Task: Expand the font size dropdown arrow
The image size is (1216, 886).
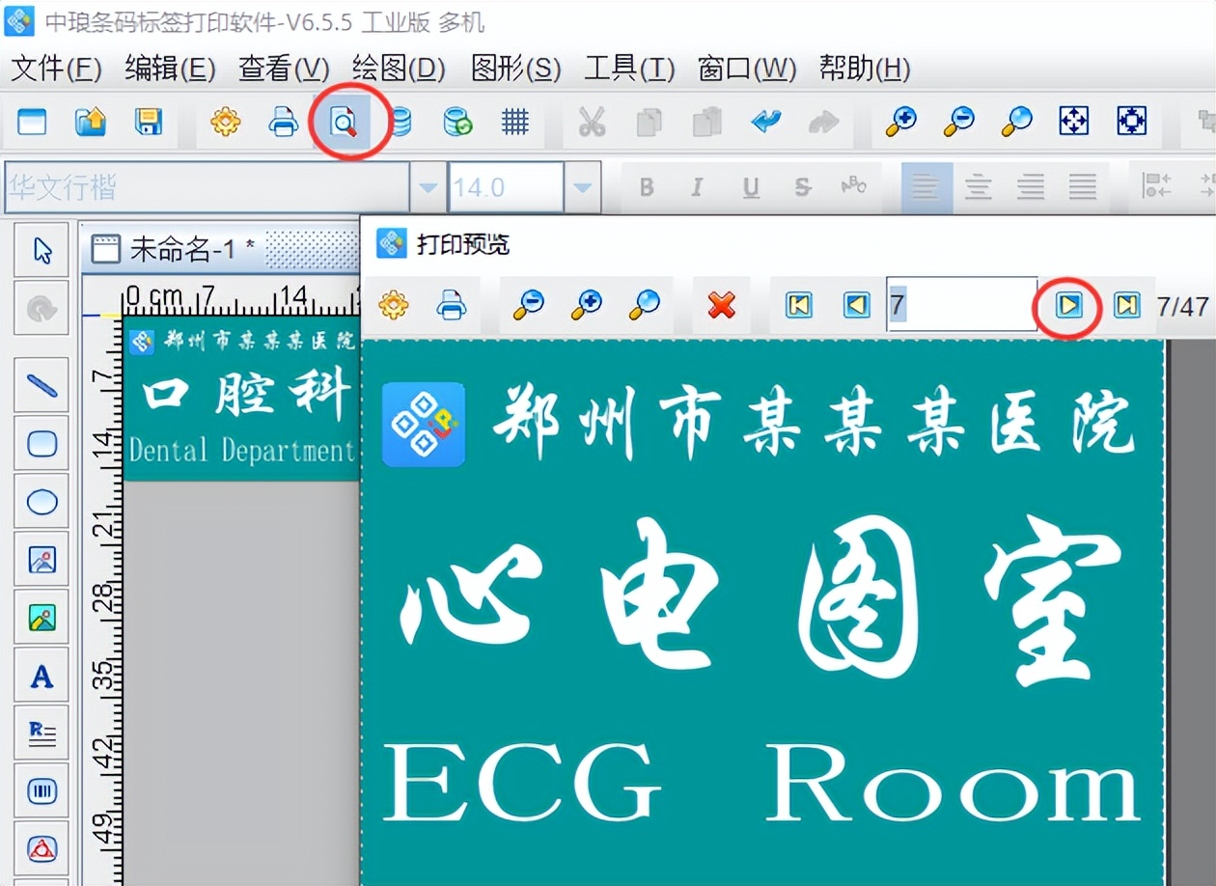Action: pos(582,187)
